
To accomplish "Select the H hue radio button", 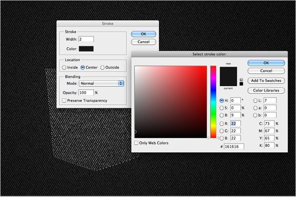I will (x=222, y=100).
